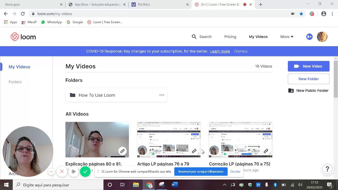The image size is (338, 190).
Task: Click the Learn more link in the banner
Action: (220, 51)
